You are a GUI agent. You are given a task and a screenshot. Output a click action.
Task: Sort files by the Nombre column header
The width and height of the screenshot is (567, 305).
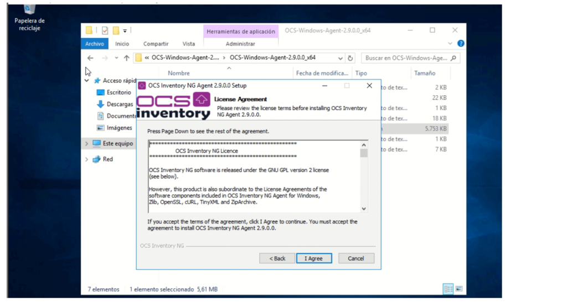click(179, 73)
